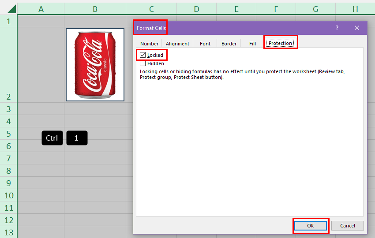The width and height of the screenshot is (375, 238).
Task: Select row 2 header
Action: coord(9,65)
